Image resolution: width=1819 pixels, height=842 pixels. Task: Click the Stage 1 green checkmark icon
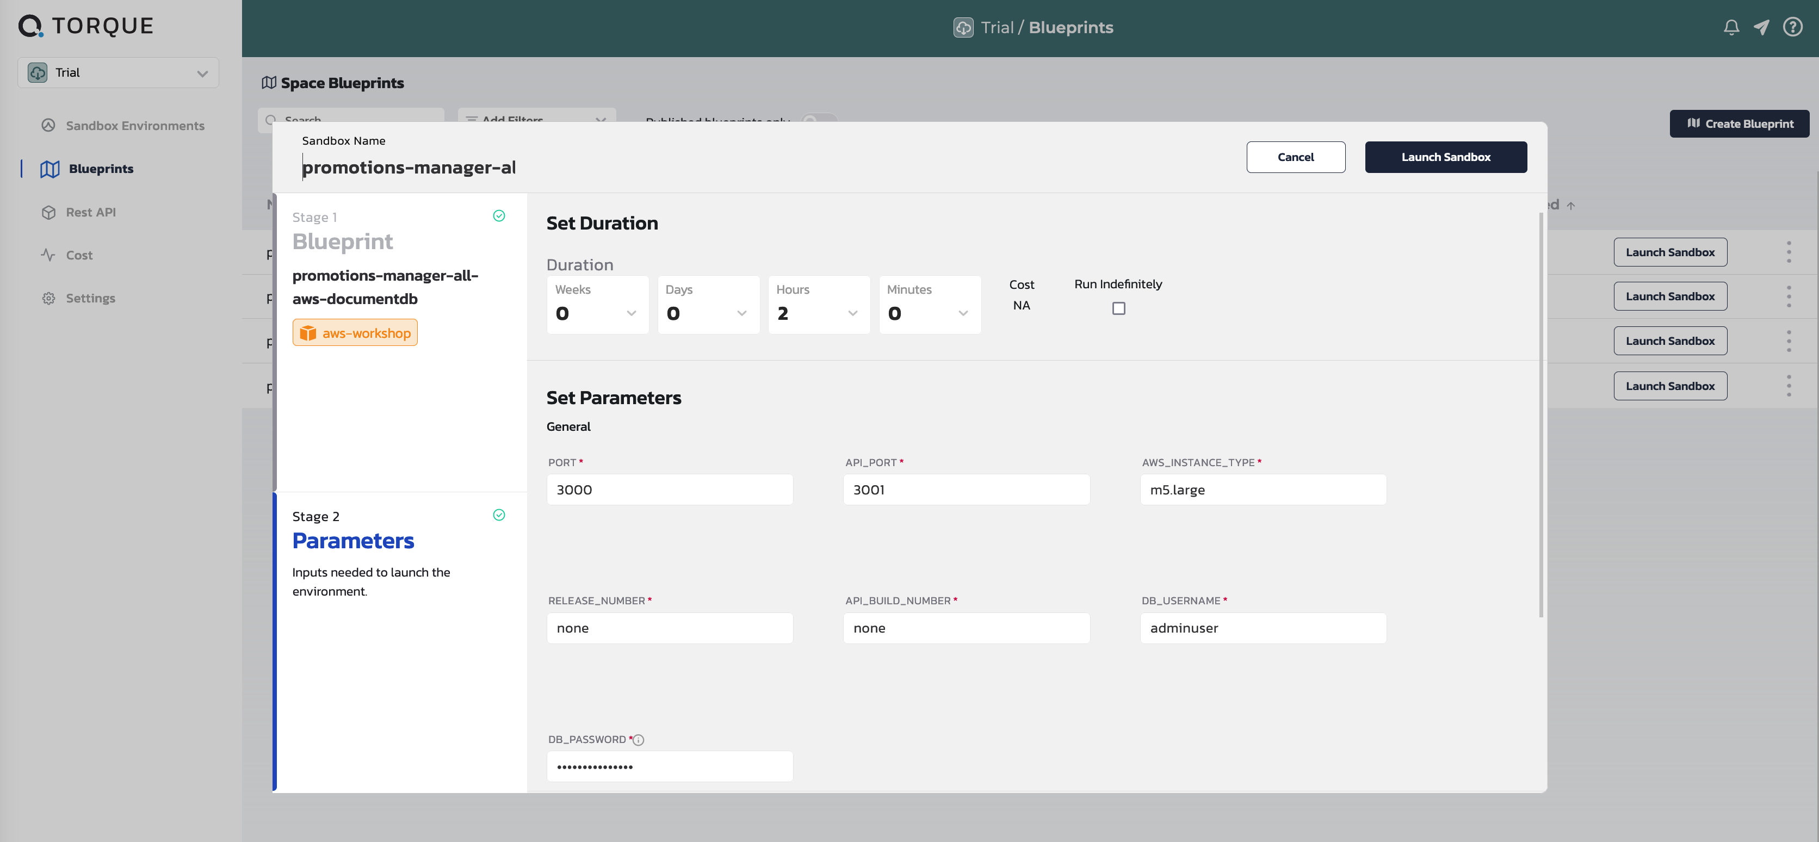tap(498, 215)
